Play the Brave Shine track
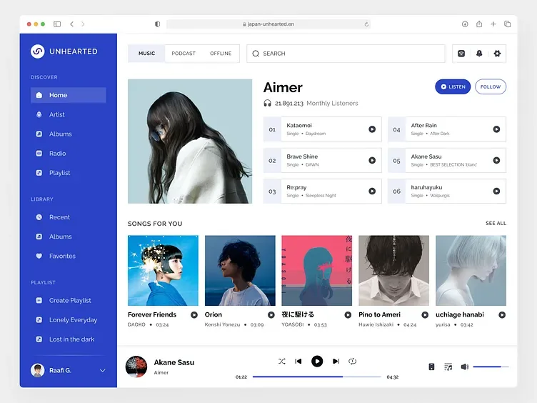Image resolution: width=537 pixels, height=403 pixels. pos(372,160)
